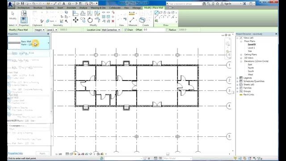This screenshot has height=161, width=286.
Task: Click the 1:100 view scale control
Action: [x=59, y=154]
